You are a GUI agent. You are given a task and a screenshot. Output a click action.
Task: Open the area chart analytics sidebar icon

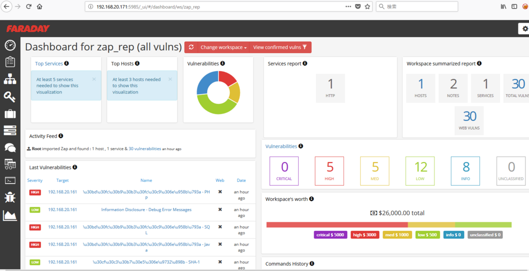tap(10, 215)
